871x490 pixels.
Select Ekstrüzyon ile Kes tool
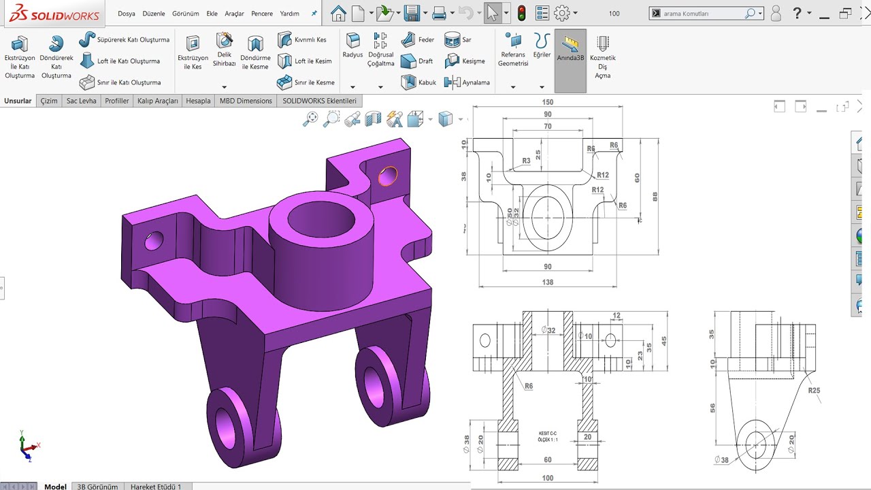[x=193, y=53]
